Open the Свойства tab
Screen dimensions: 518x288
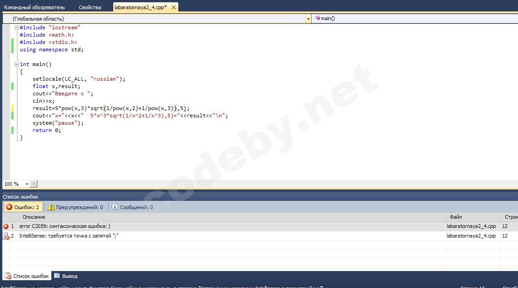coord(90,7)
